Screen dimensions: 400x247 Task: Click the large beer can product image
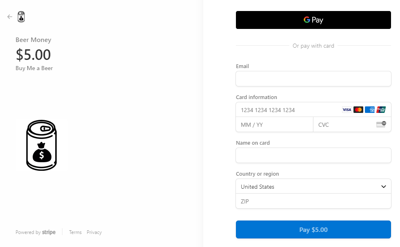[x=41, y=145]
